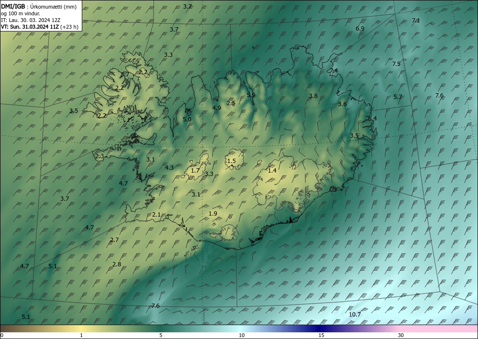This screenshot has height=339, width=478.
Task: Click the 1.5 value on the glacier
Action: pos(232,161)
